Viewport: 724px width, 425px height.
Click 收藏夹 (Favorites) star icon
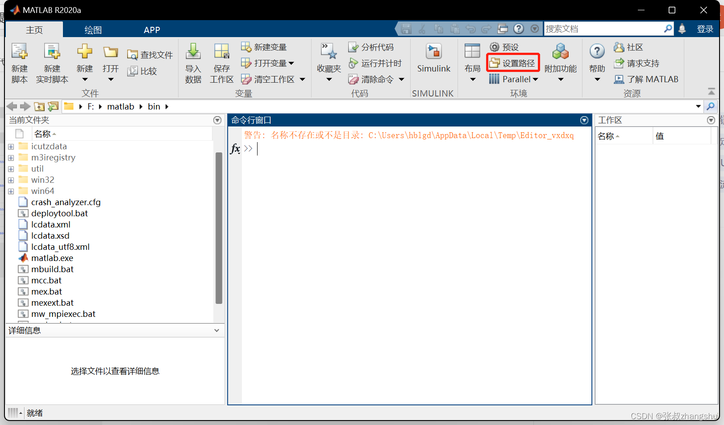329,52
